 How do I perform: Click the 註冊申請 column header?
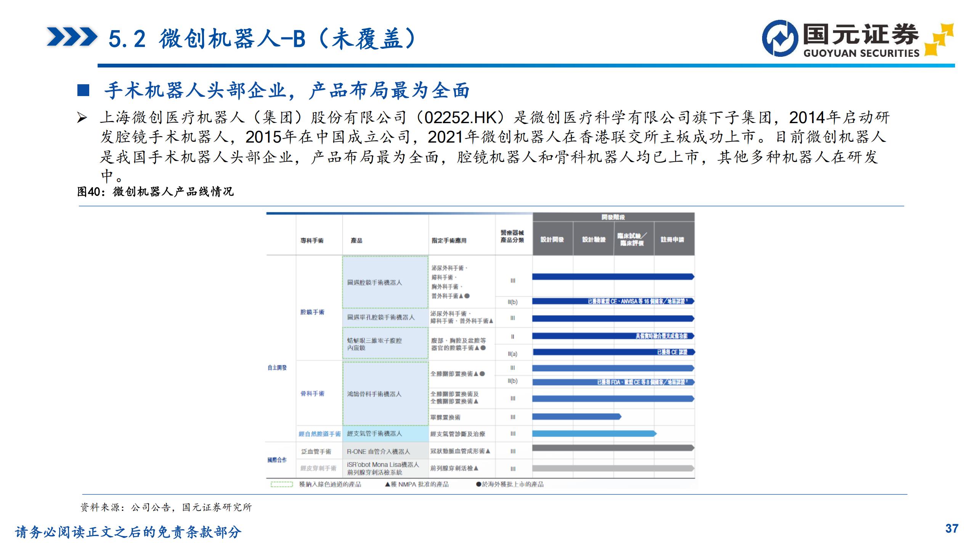pyautogui.click(x=673, y=239)
